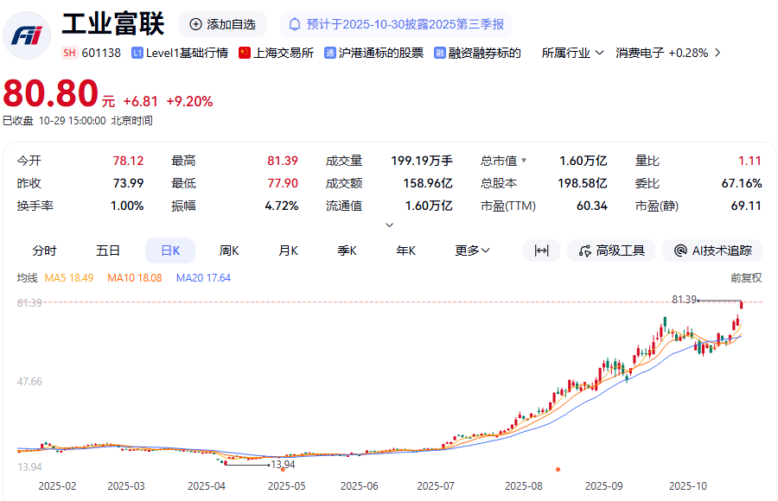This screenshot has height=501, width=778.
Task: Open the 总市值 dropdown triangle
Action: pyautogui.click(x=523, y=161)
